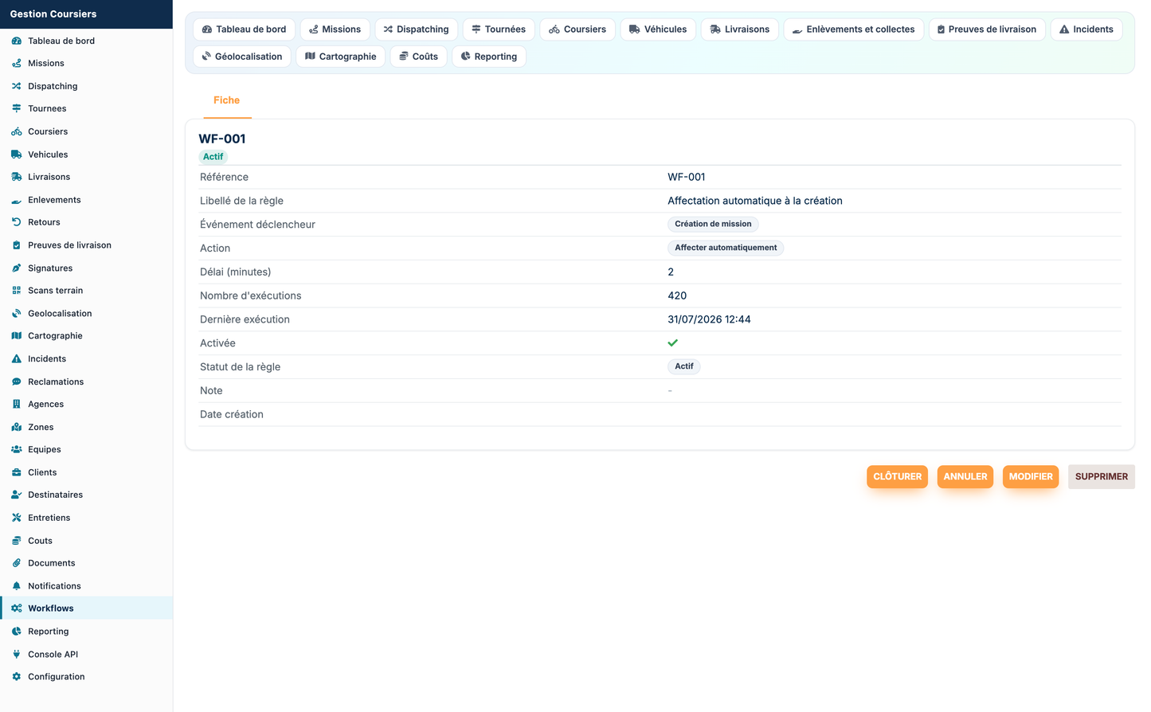Delete the rule with the SUPPRIMER button
The height and width of the screenshot is (712, 1151).
[1102, 476]
